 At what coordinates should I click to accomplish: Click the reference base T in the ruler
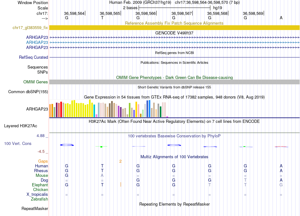pos(102,18)
